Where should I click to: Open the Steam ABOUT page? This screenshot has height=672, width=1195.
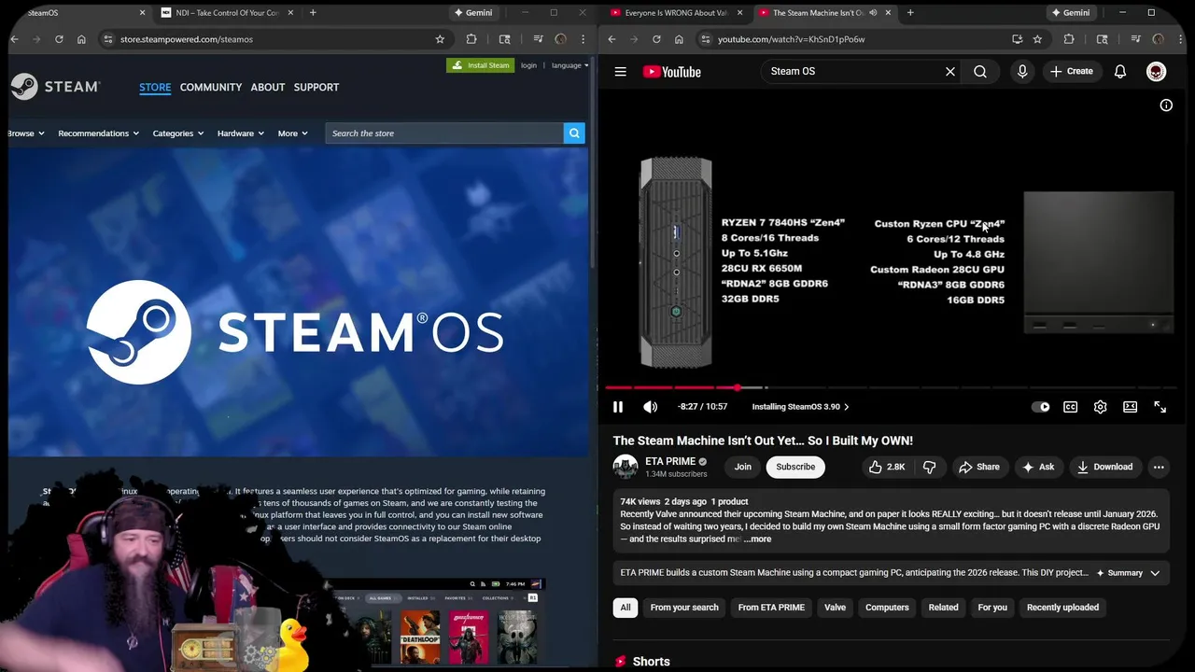click(268, 87)
